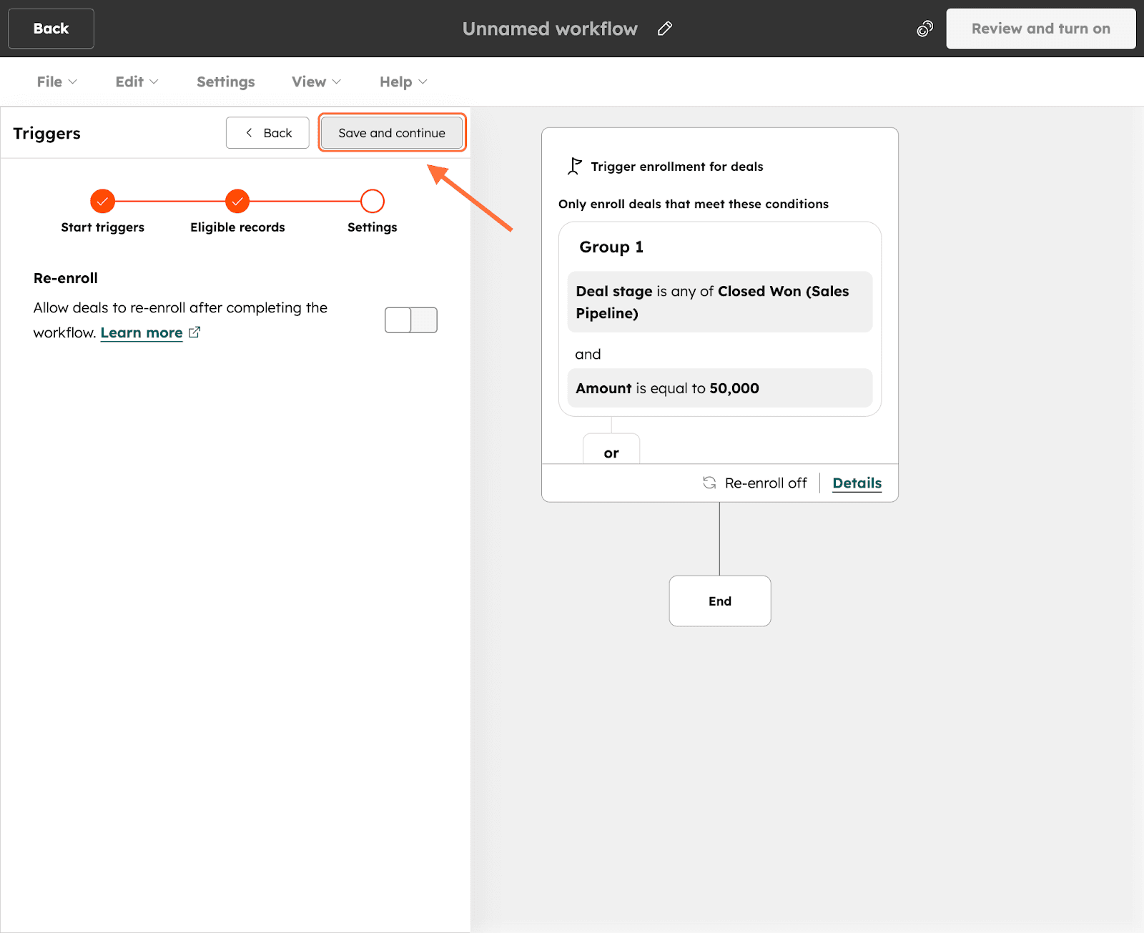Click the Eligible records completed step circle
This screenshot has height=933, width=1144.
pos(237,202)
